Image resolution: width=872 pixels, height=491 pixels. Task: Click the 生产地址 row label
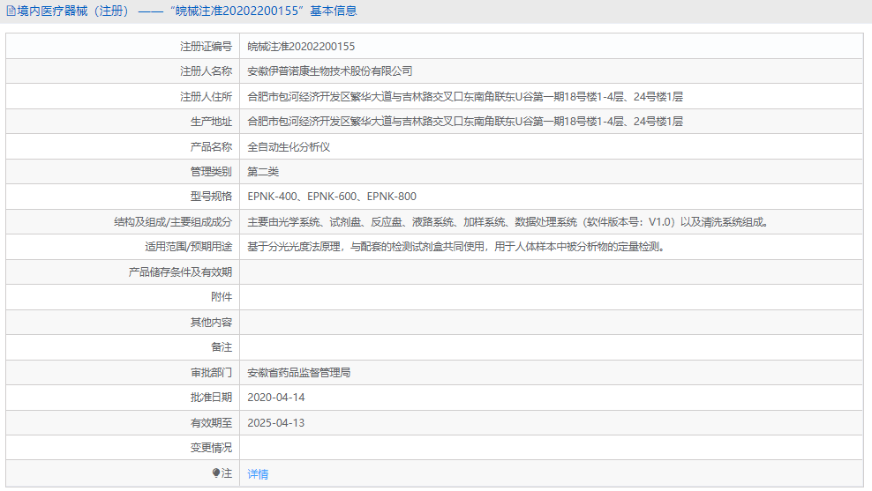[211, 122]
